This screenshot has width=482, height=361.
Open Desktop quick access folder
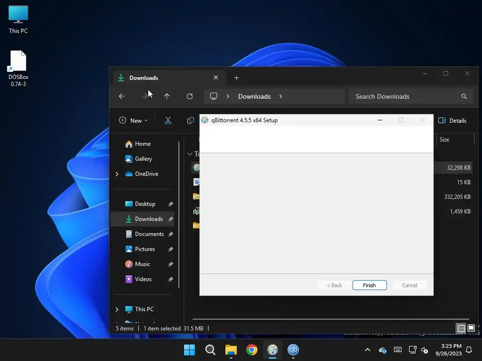[x=140, y=204]
